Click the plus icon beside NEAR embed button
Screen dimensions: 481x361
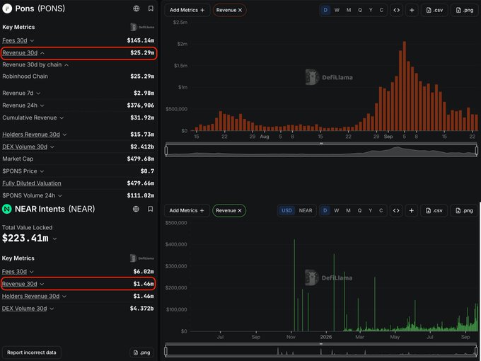tap(412, 211)
